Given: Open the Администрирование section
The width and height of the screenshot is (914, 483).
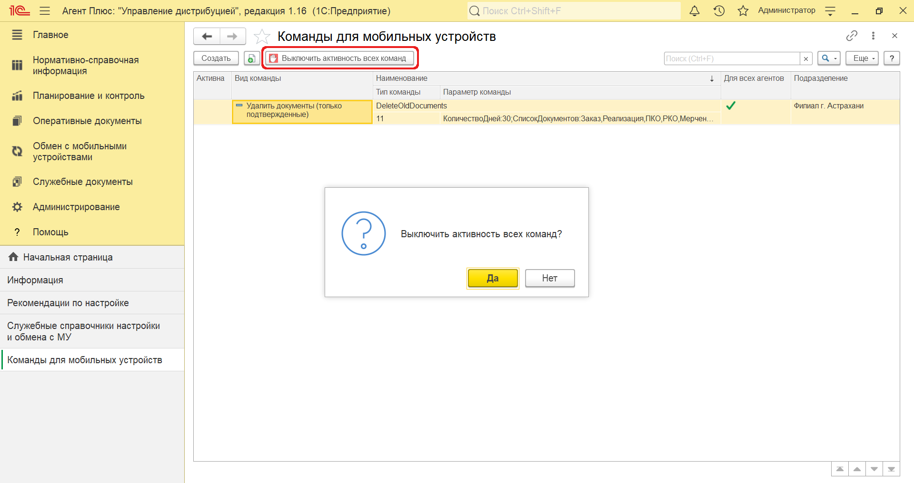Looking at the screenshot, I should tap(76, 207).
